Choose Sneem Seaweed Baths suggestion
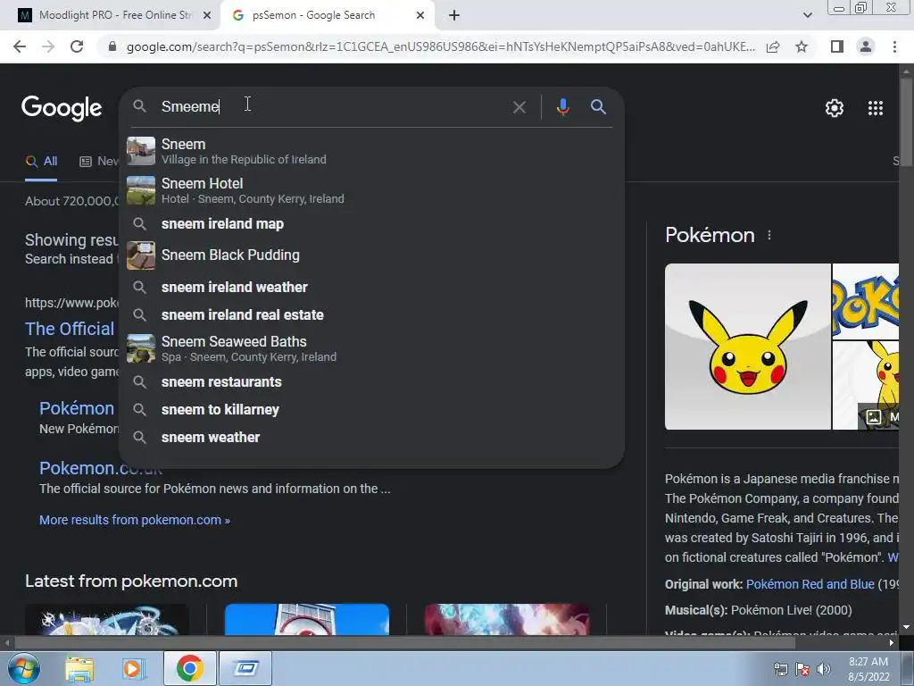The image size is (914, 686). coord(371,349)
